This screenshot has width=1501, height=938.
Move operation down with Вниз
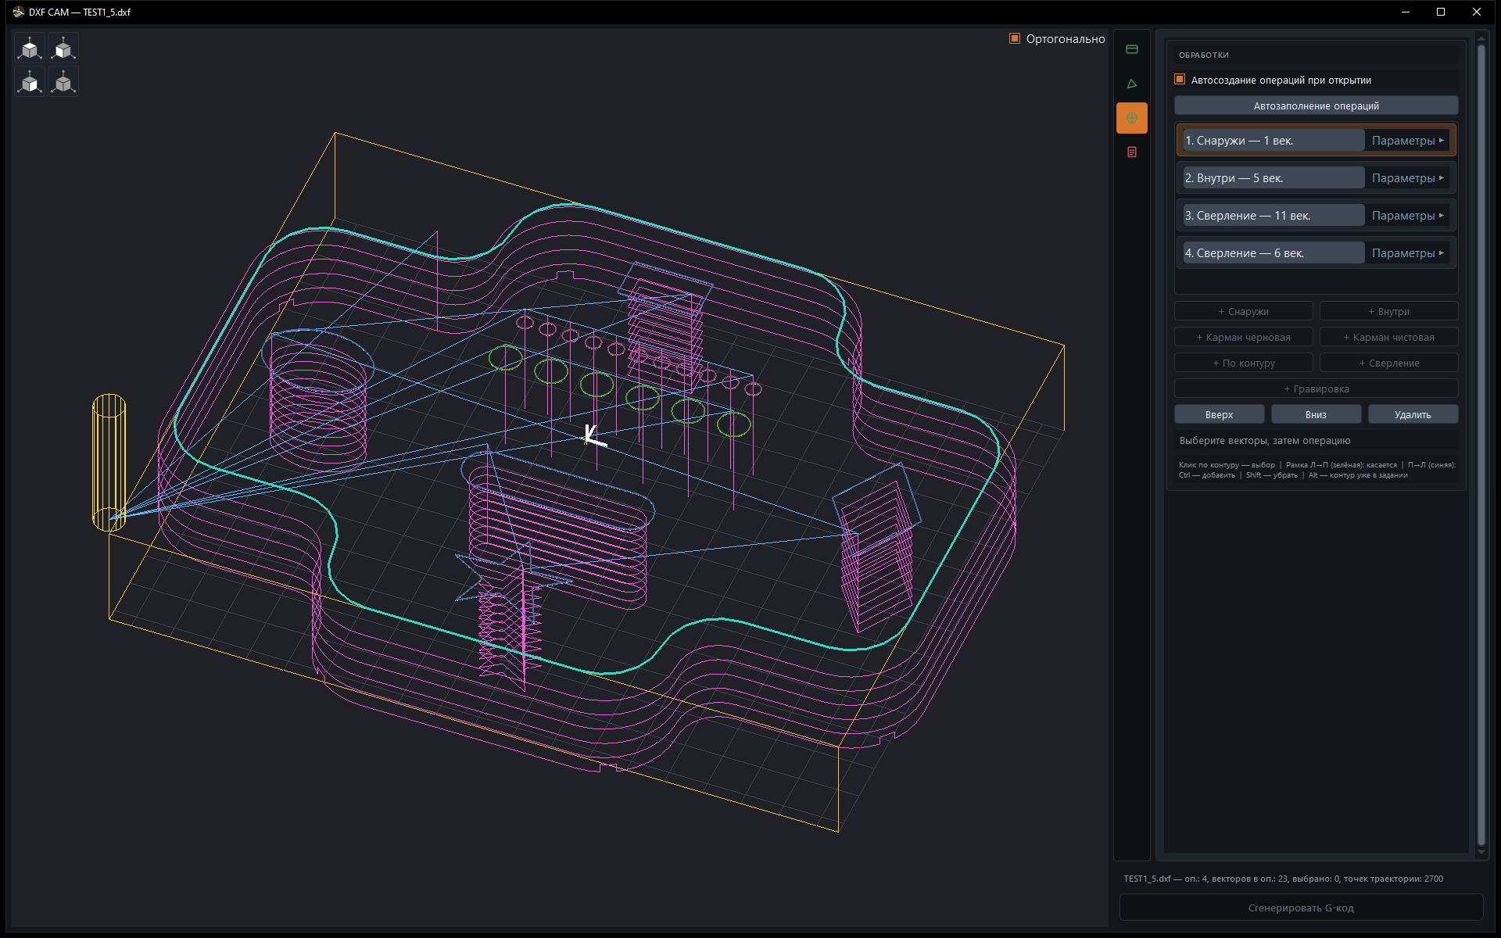pos(1316,414)
